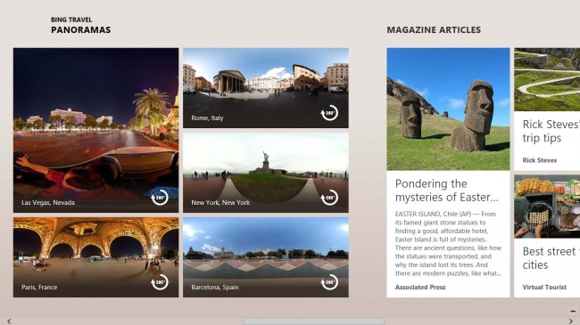Click the New York, New York caption
The image size is (580, 325).
click(x=220, y=202)
